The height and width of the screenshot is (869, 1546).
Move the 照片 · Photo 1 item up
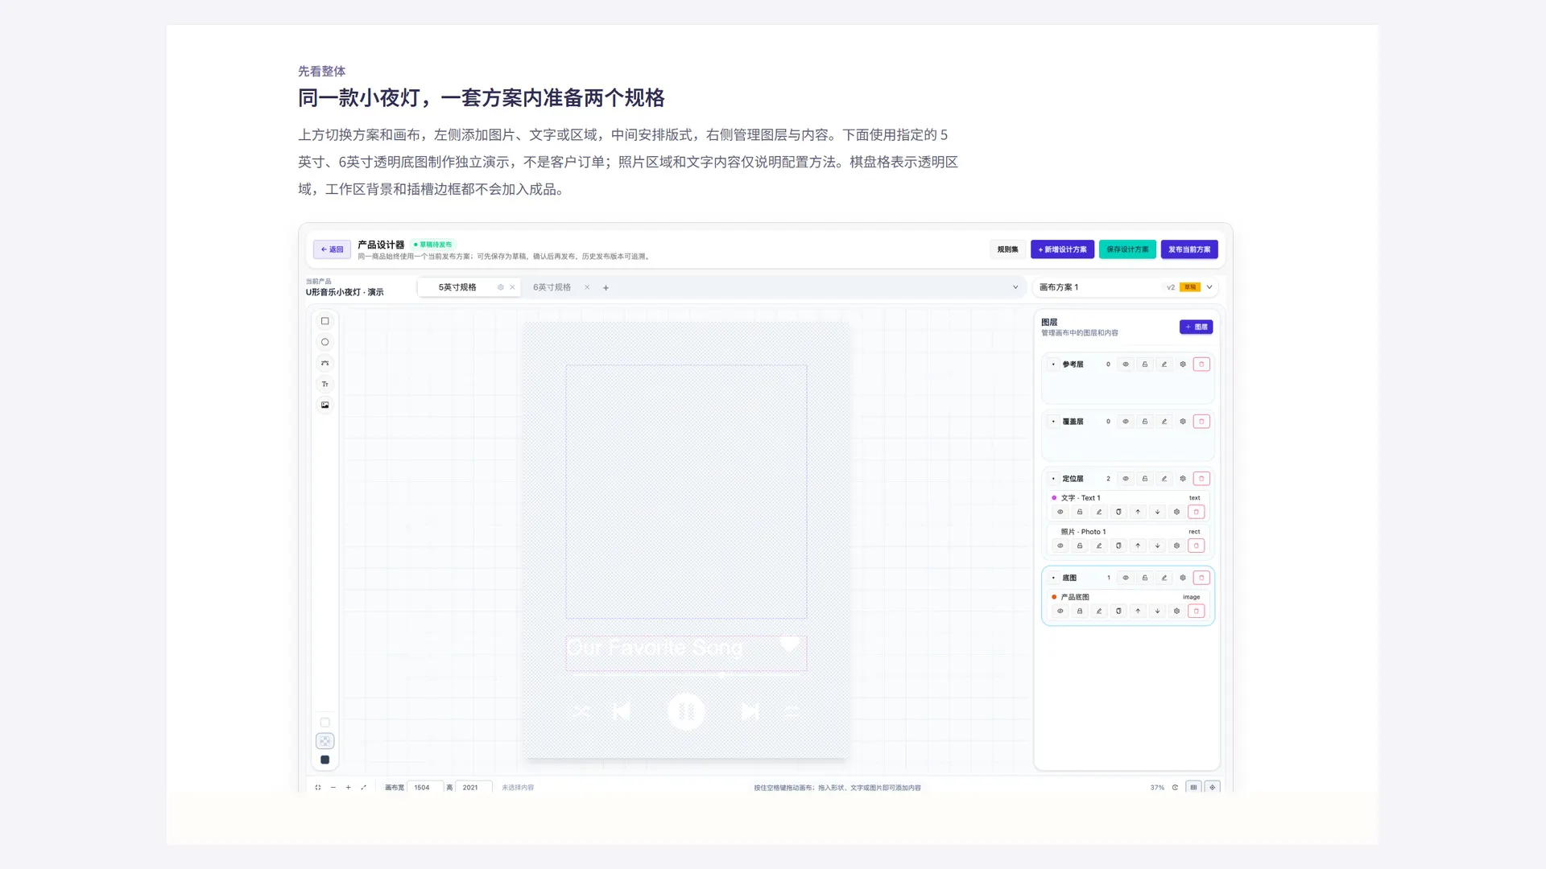pyautogui.click(x=1138, y=546)
